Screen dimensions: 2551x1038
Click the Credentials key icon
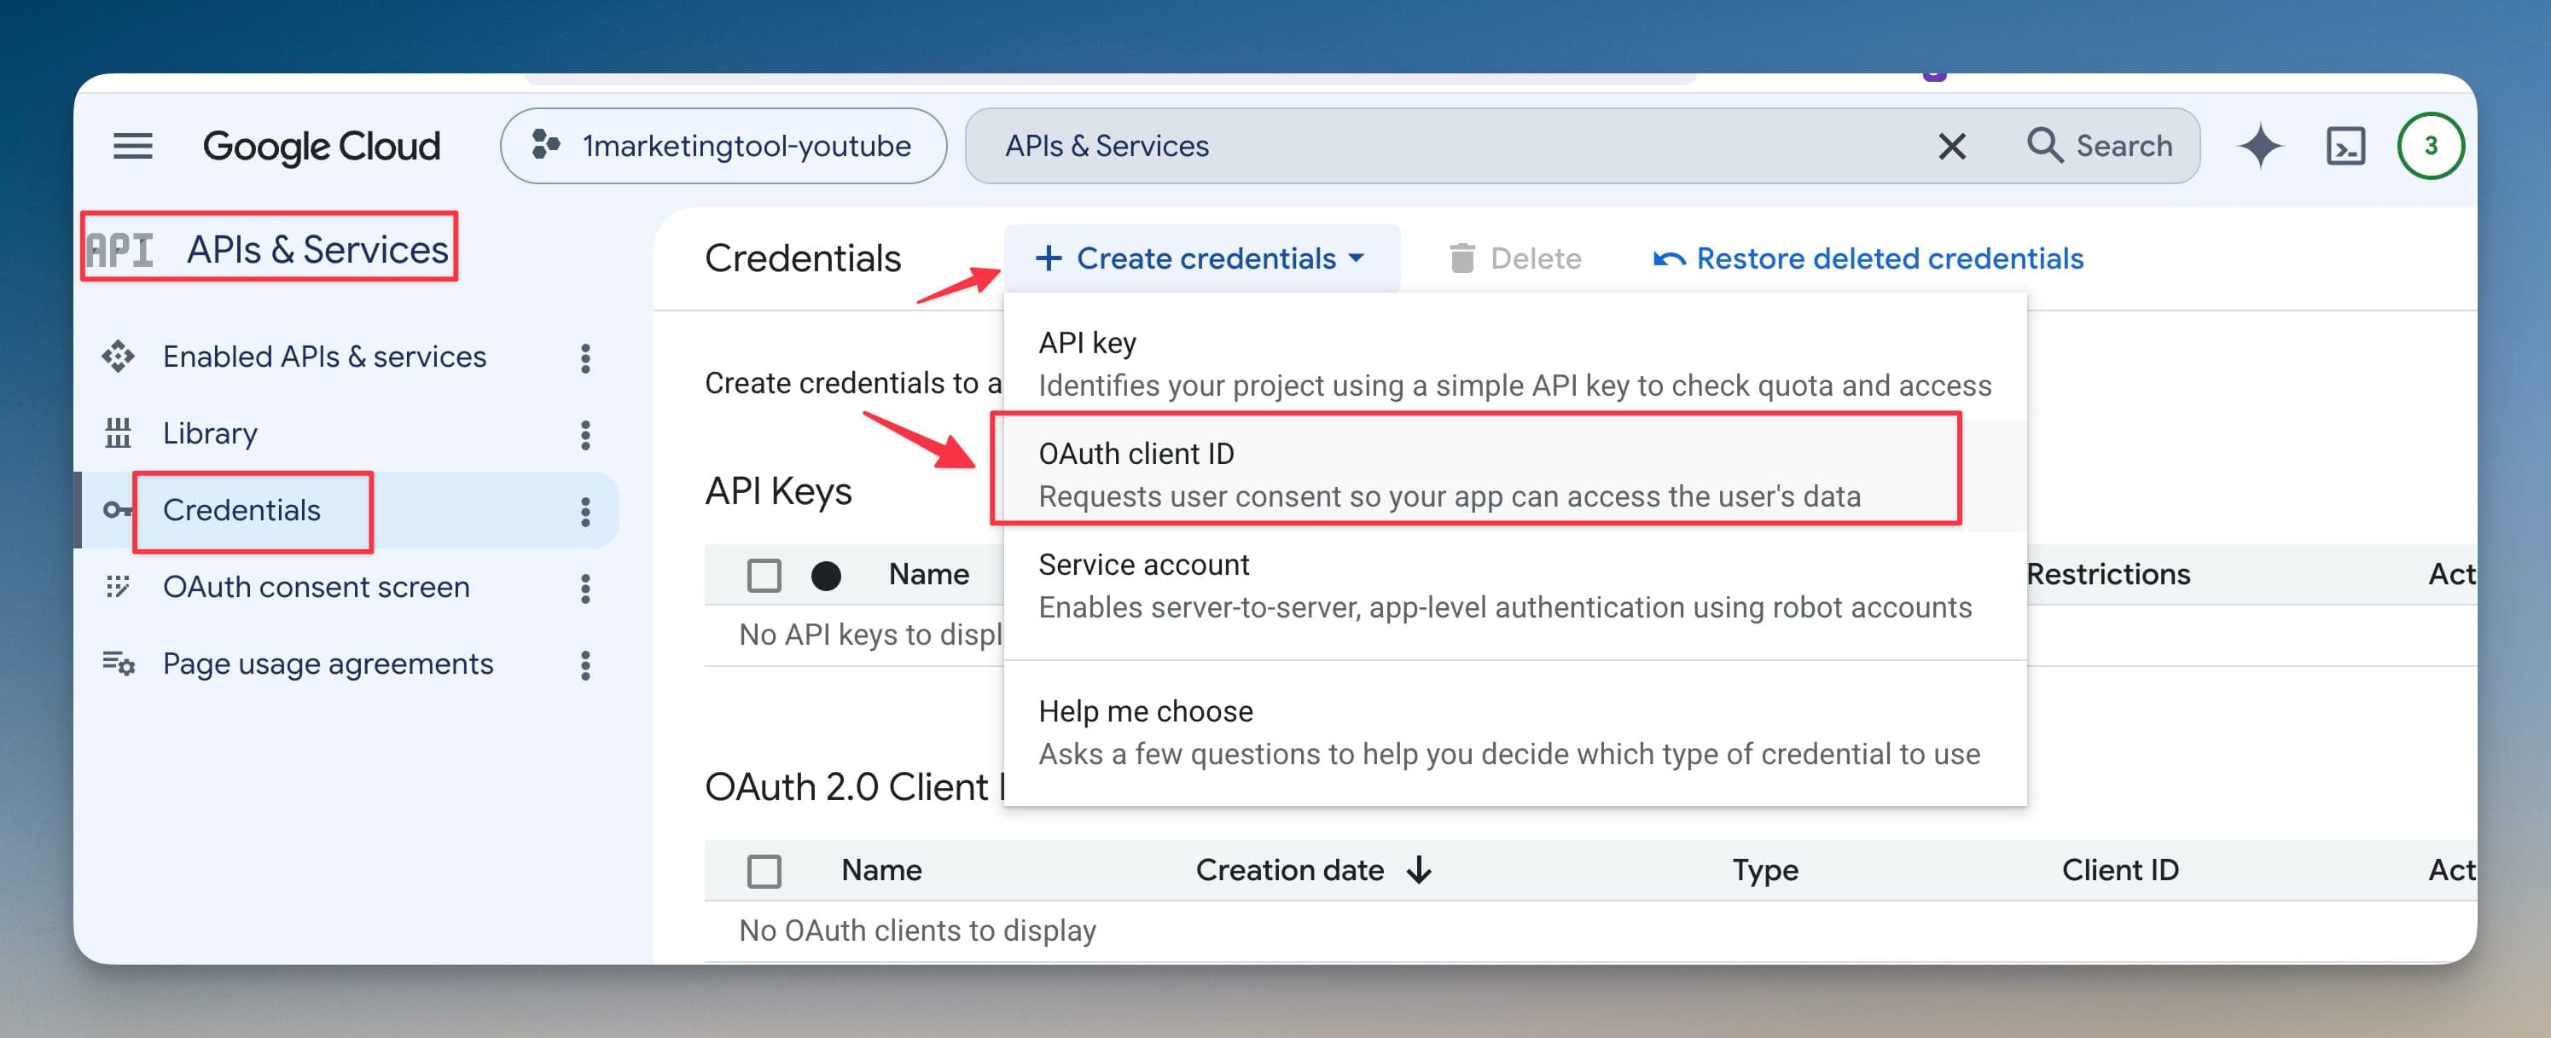coord(118,510)
